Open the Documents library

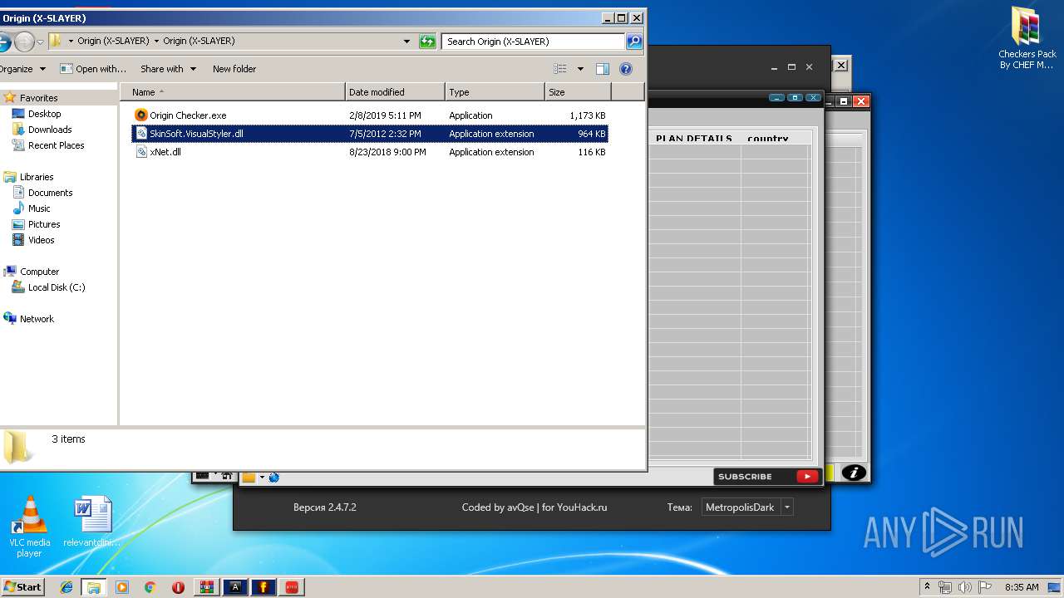click(50, 193)
